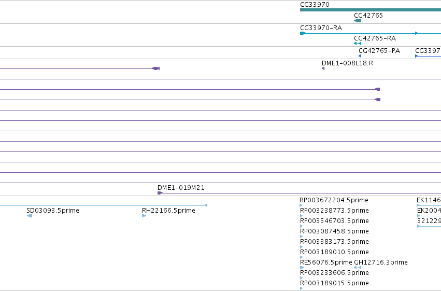The image size is (441, 291).
Task: Click the CG42765-PA label
Action: pos(379,51)
